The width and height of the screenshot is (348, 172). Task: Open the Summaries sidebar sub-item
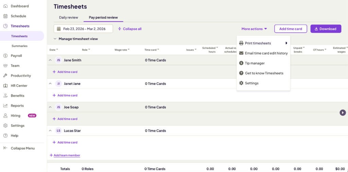(19, 46)
